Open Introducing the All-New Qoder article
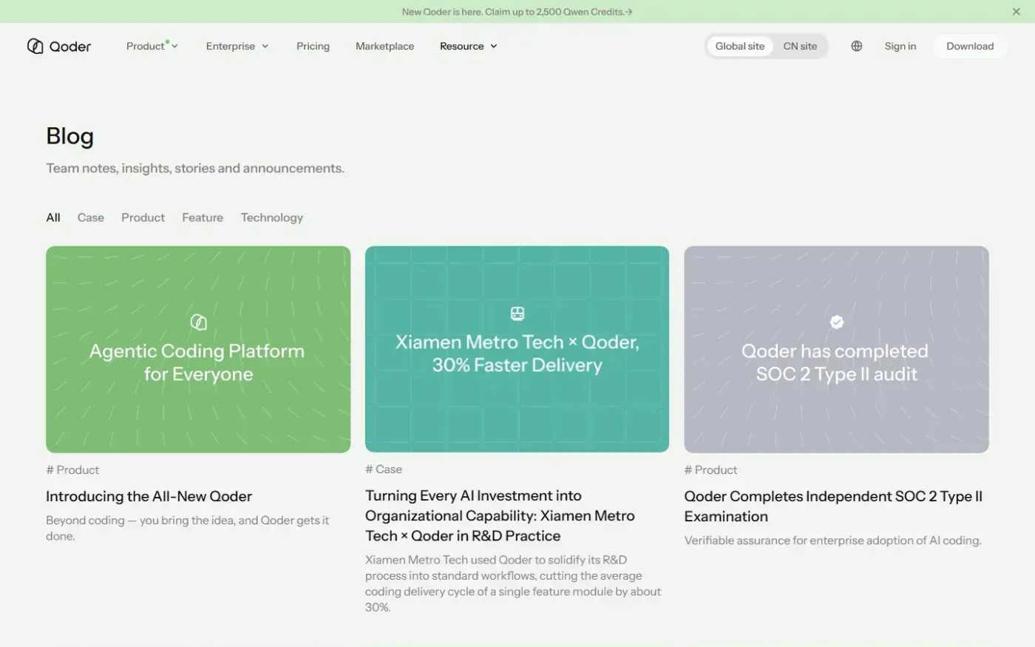This screenshot has height=647, width=1035. click(149, 496)
